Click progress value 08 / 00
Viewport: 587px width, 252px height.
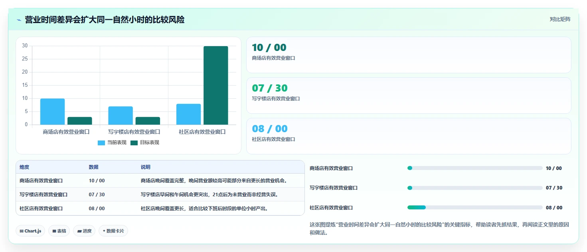coord(554,208)
